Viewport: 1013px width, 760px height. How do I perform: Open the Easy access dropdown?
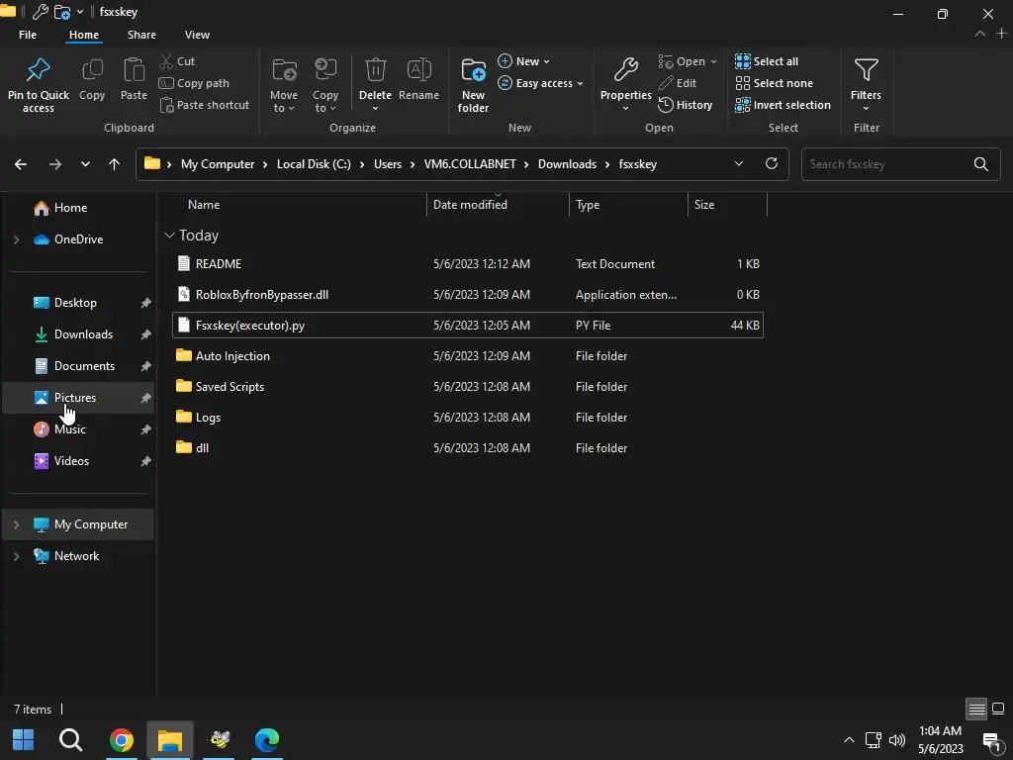pos(541,83)
